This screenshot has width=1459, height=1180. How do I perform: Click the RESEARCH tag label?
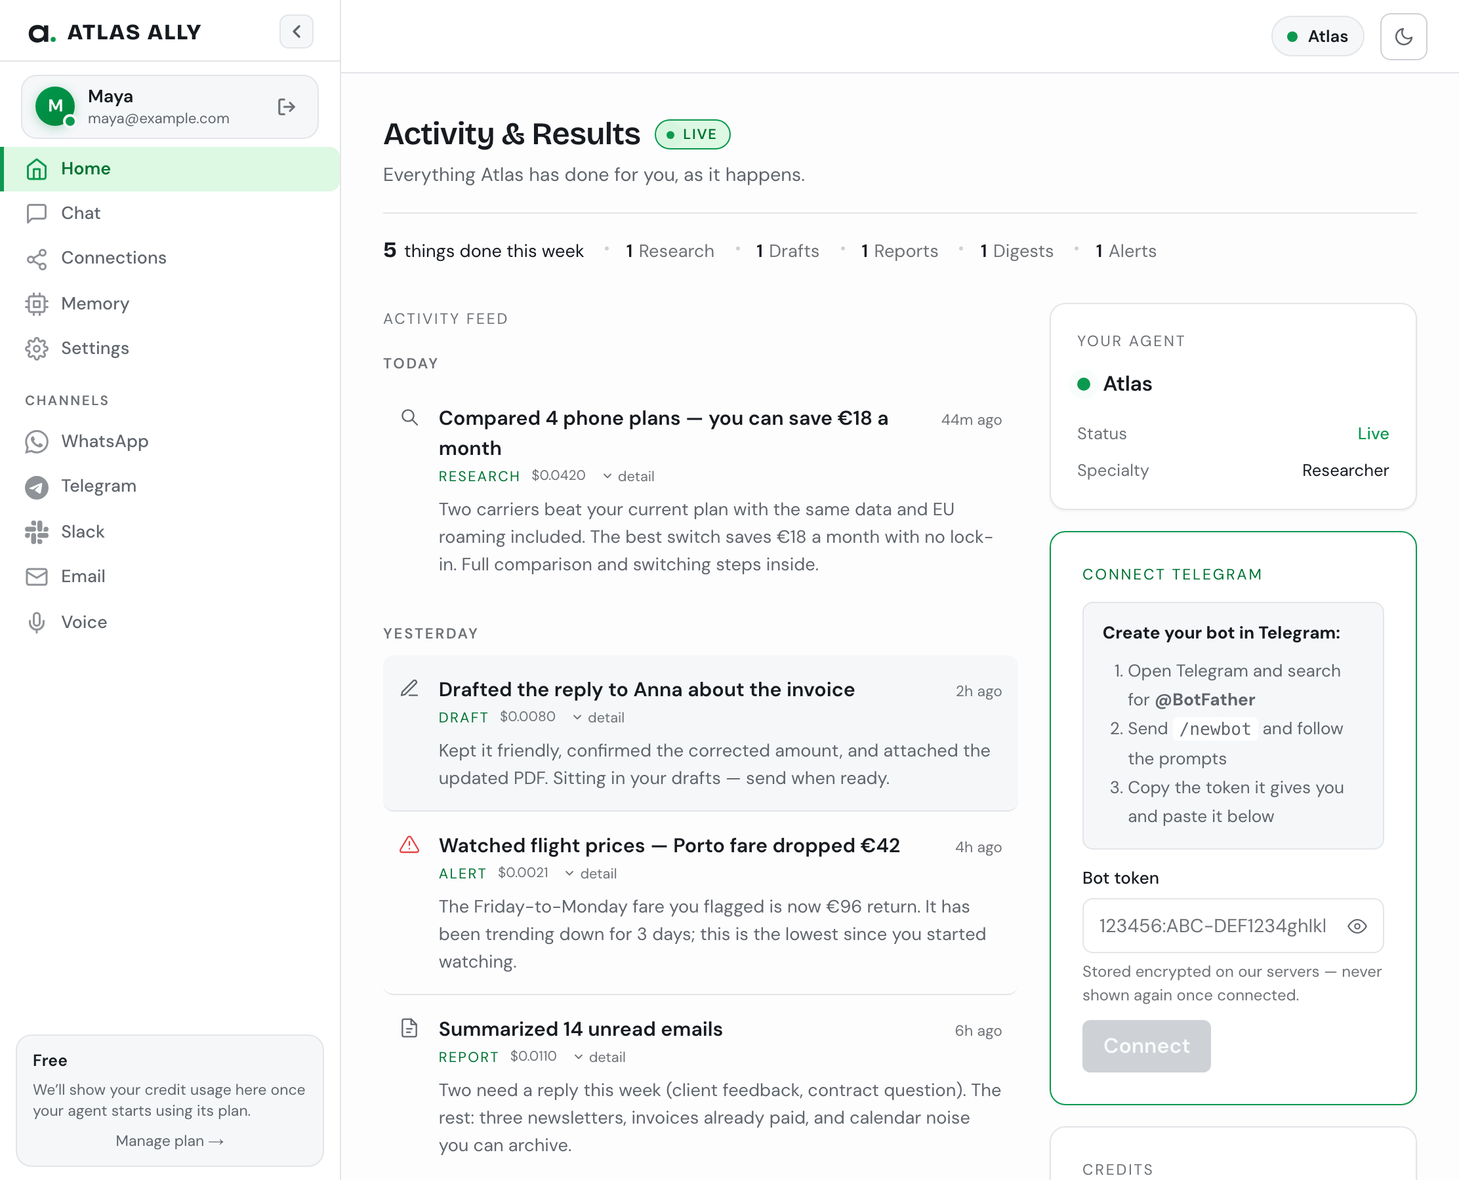[x=479, y=477]
